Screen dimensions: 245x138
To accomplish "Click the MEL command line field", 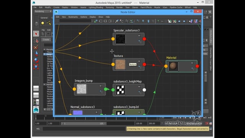I will coord(84,129).
